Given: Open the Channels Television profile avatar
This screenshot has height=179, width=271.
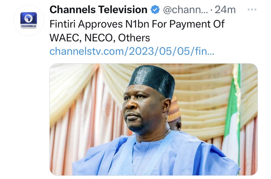Looking at the screenshot, I should tap(29, 21).
